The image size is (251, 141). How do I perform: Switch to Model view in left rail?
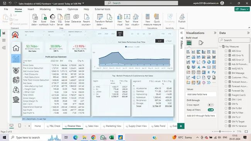4,48
